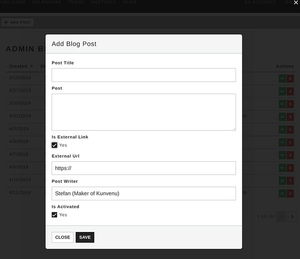Select the Post Writer text field
Image resolution: width=300 pixels, height=259 pixels.
143,194
